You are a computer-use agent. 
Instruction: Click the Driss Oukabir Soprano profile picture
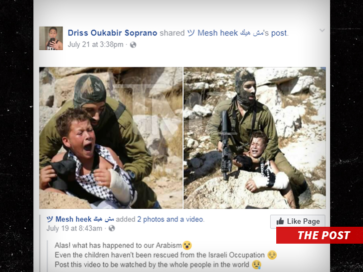pyautogui.click(x=51, y=38)
